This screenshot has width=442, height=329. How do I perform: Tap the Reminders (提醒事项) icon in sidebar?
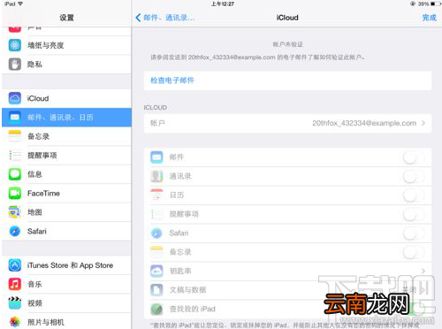(x=15, y=156)
